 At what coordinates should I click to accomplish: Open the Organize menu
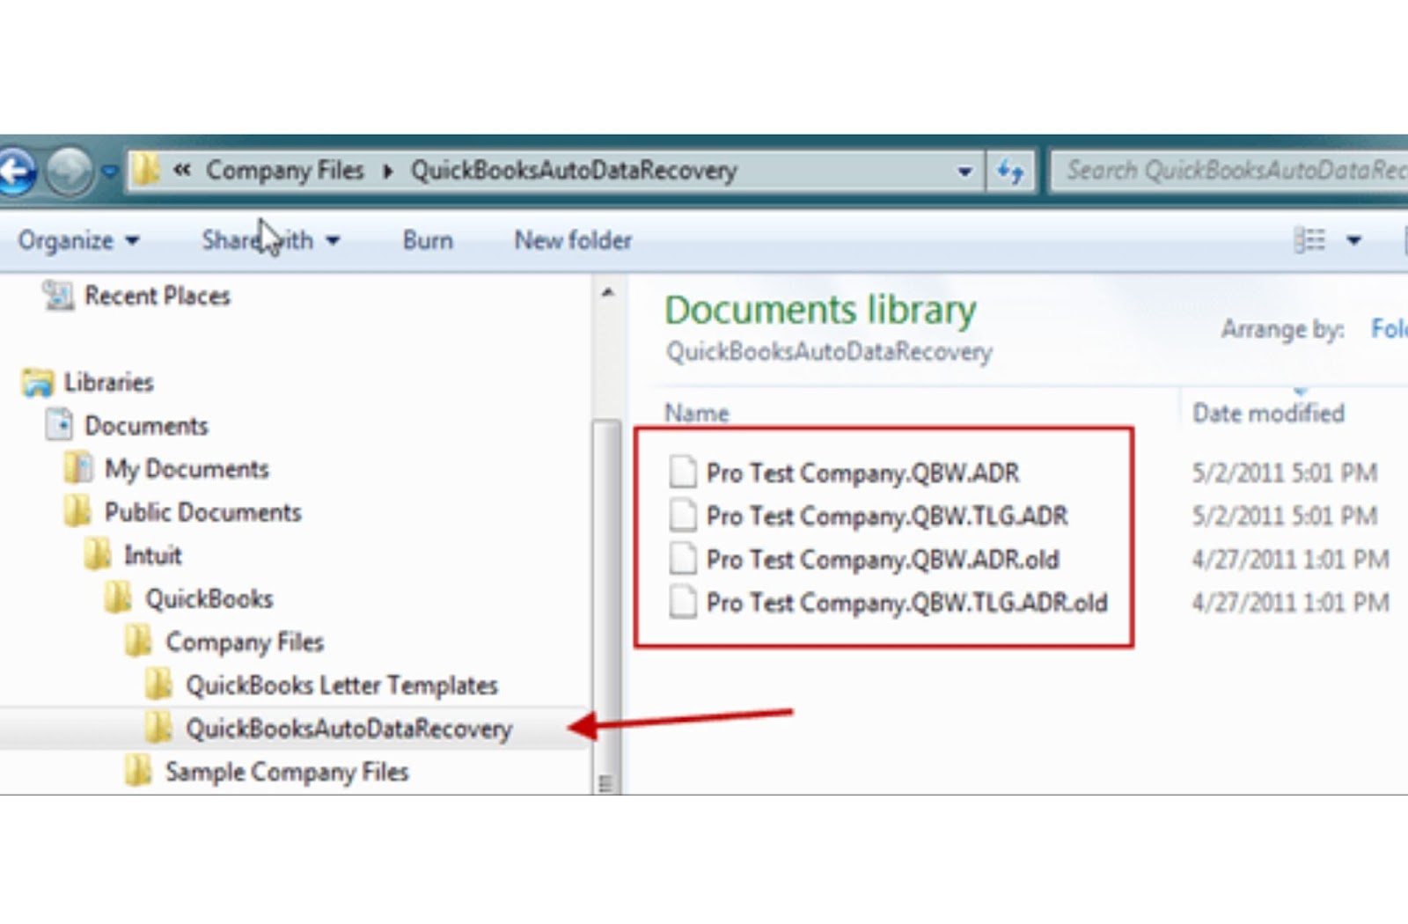tap(78, 240)
